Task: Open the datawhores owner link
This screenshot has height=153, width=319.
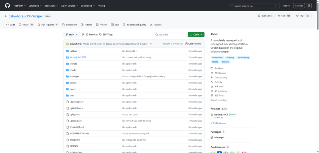Action: click(16, 16)
